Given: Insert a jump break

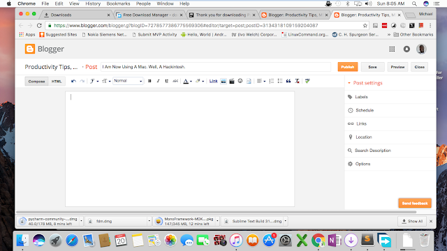Looking at the screenshot, I should pyautogui.click(x=249, y=81).
